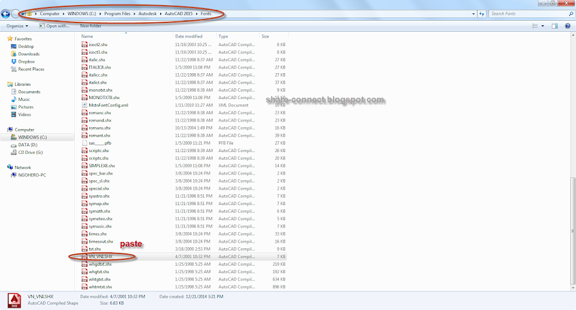Select NGOHERO-PC under Network

click(32, 175)
